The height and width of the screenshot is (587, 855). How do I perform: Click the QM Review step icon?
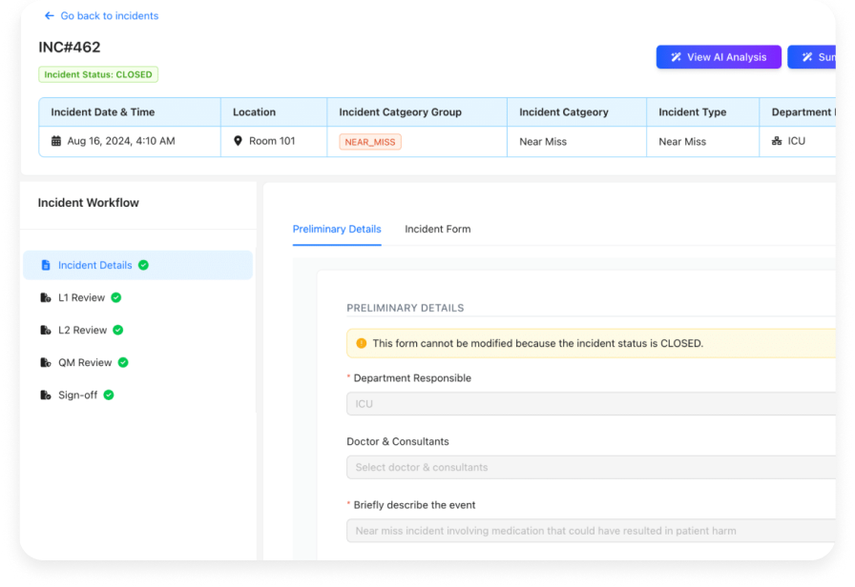pyautogui.click(x=46, y=363)
